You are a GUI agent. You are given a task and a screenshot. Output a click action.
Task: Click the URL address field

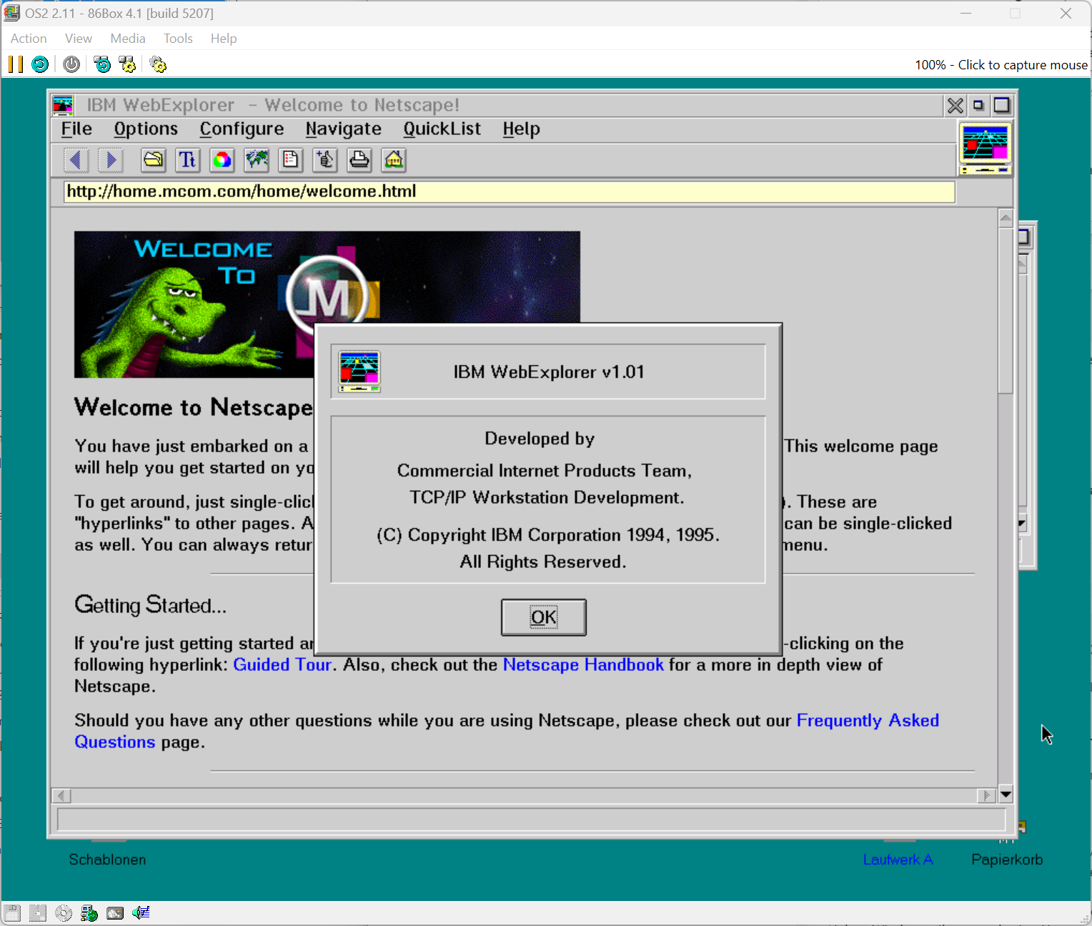(x=510, y=191)
